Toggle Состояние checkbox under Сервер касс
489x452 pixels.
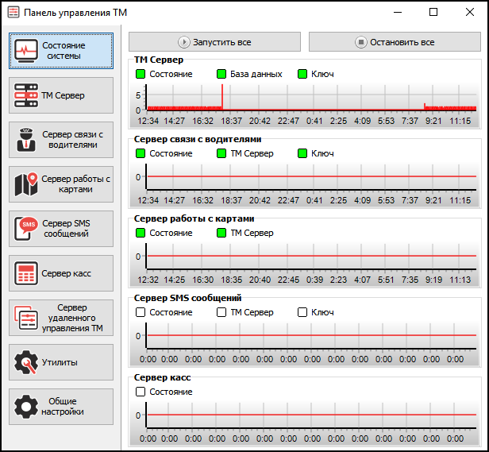tap(141, 392)
